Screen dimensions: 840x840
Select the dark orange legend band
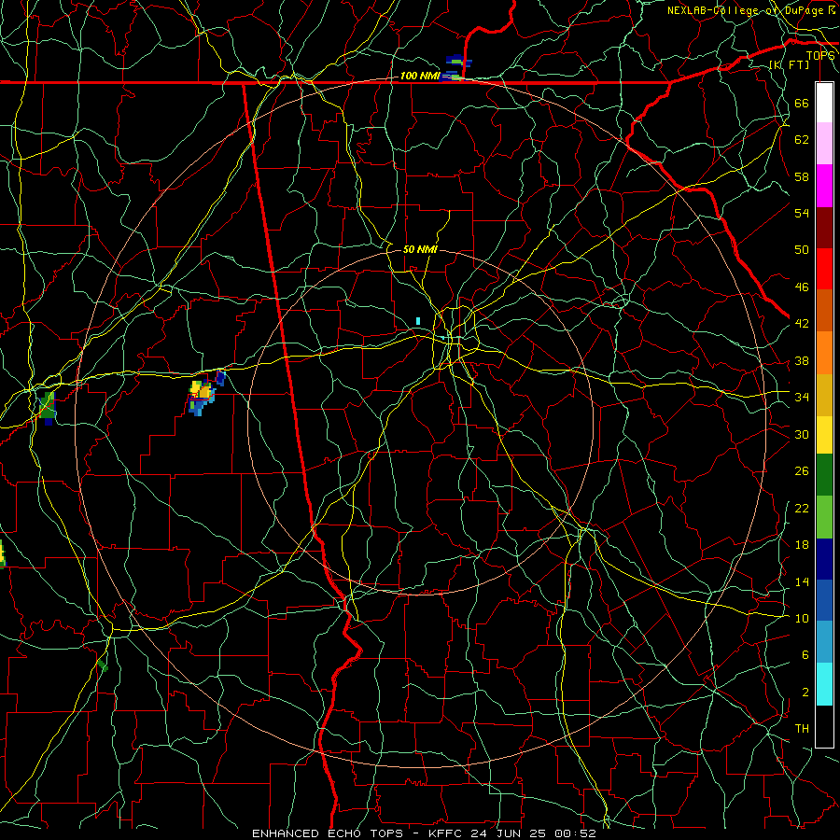pyautogui.click(x=824, y=311)
